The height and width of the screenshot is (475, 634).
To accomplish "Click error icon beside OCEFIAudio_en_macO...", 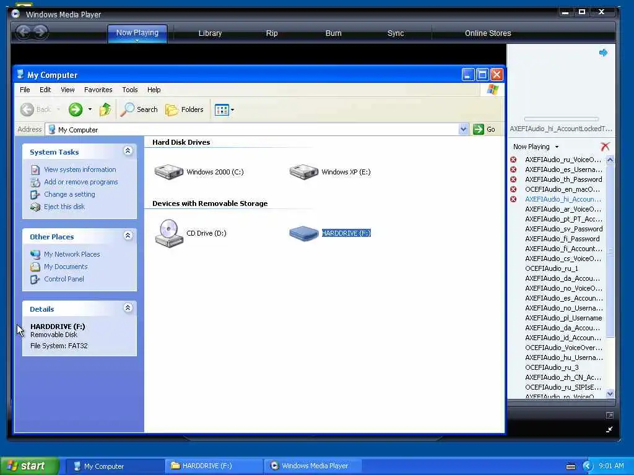I will pyautogui.click(x=513, y=189).
